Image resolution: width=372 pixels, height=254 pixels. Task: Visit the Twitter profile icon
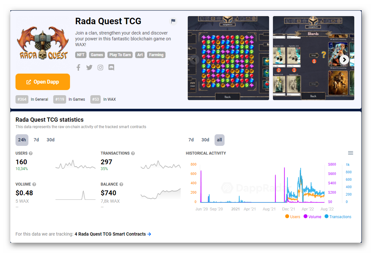[89, 67]
